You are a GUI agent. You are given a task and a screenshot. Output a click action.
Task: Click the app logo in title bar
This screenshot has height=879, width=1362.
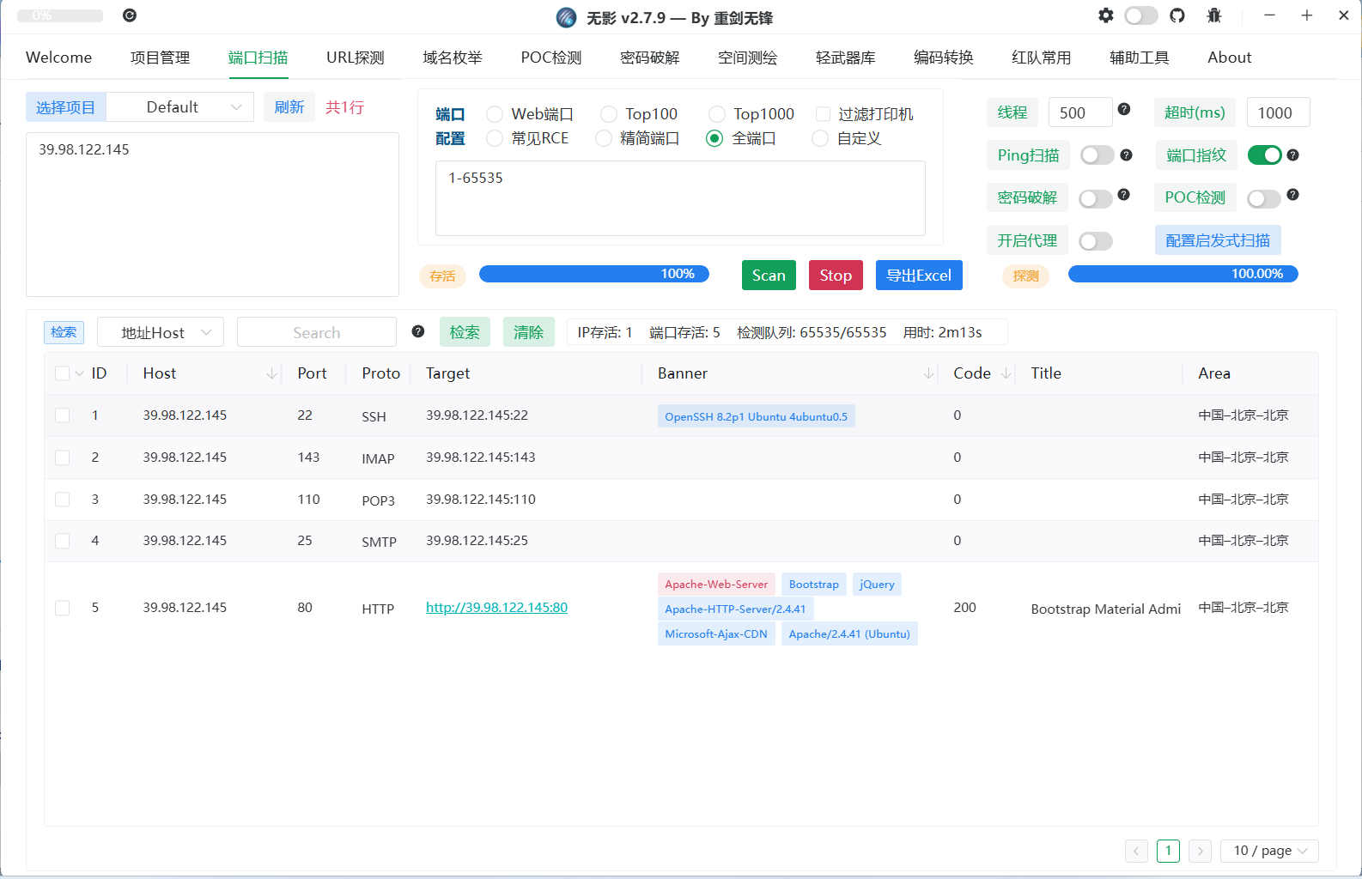(x=566, y=17)
